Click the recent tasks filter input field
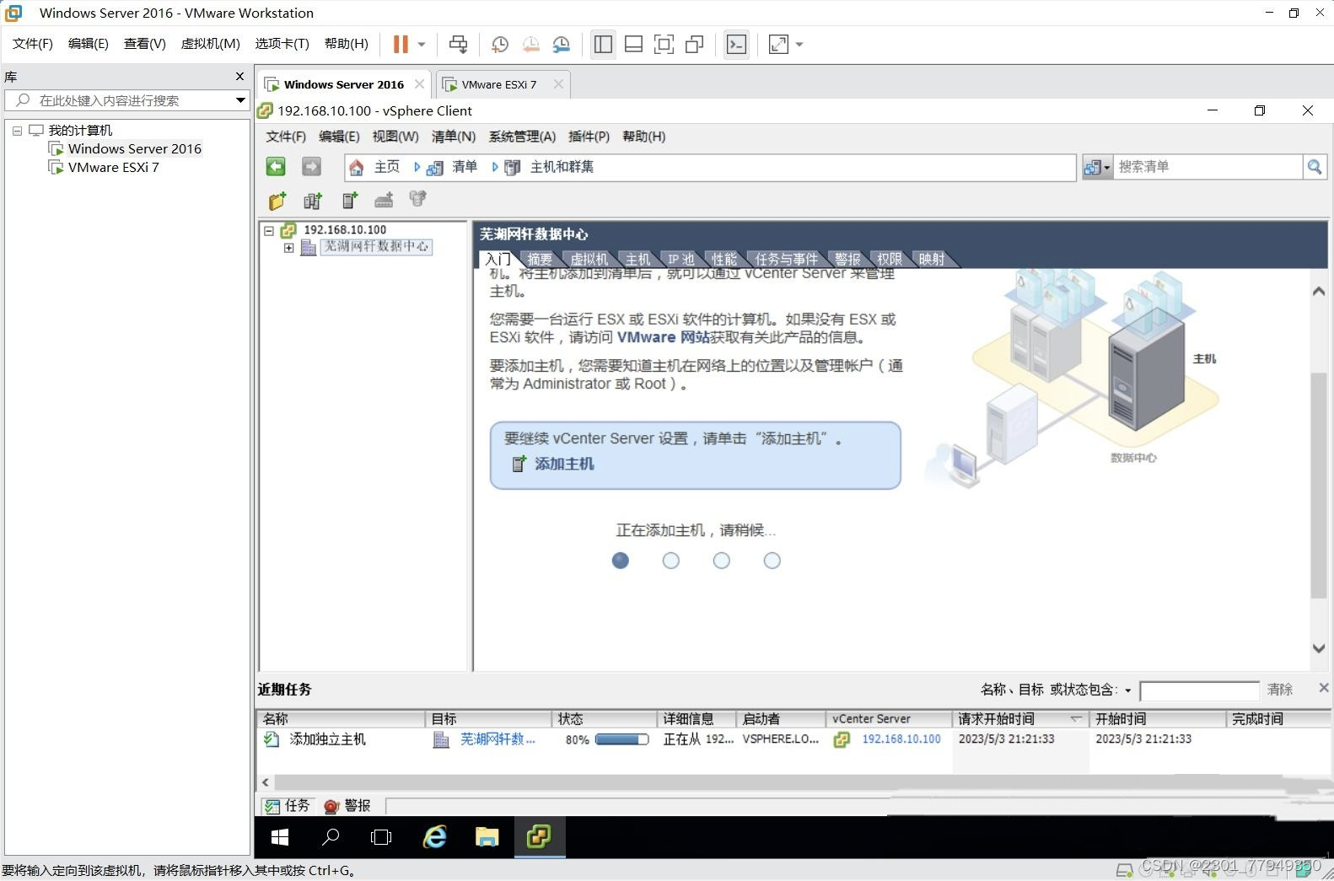Screen dimensions: 1334x881 coord(1199,690)
